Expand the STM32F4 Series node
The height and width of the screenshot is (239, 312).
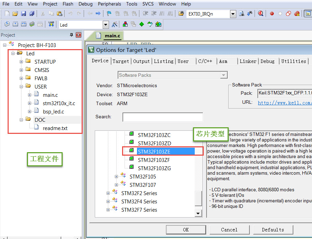(x=108, y=201)
